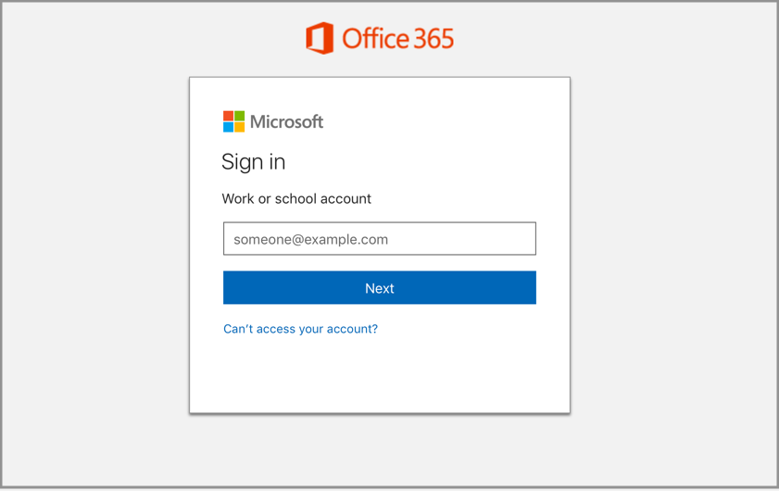This screenshot has width=779, height=491.
Task: Click the "Sign in" heading
Action: tap(253, 162)
